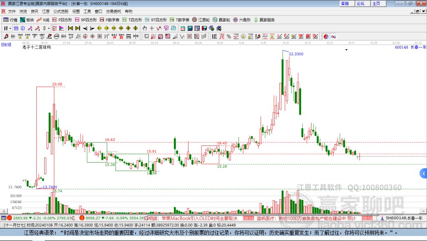Click the 20.08 price label
The height and width of the screenshot is (241, 427).
(57, 84)
